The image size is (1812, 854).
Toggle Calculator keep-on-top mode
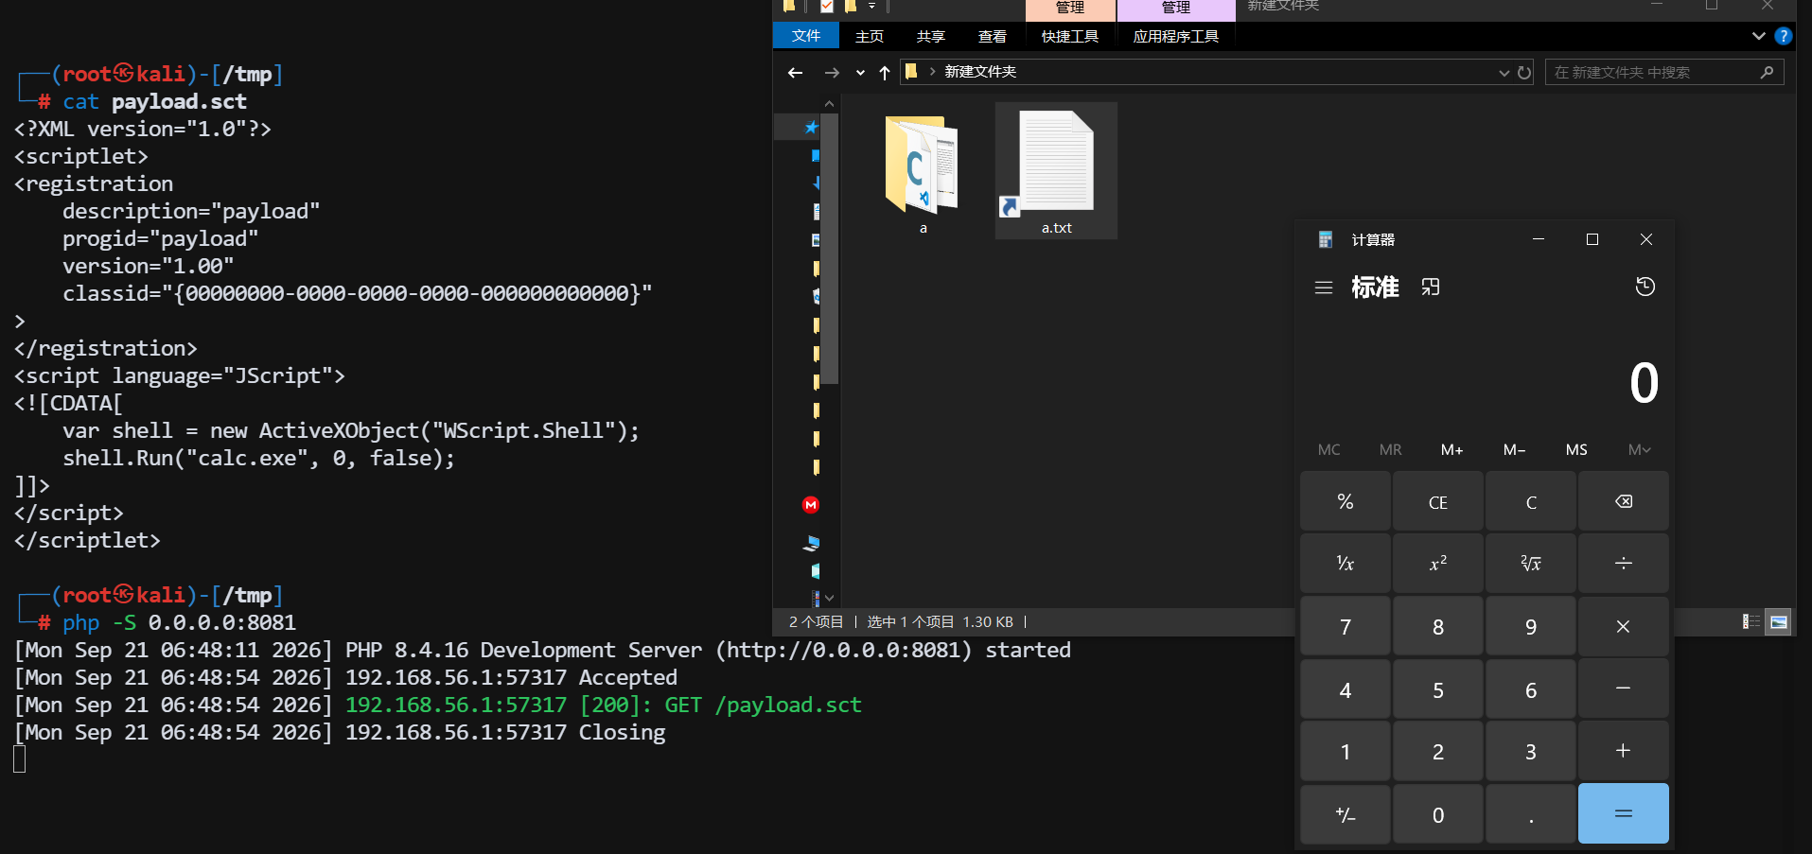pyautogui.click(x=1431, y=288)
